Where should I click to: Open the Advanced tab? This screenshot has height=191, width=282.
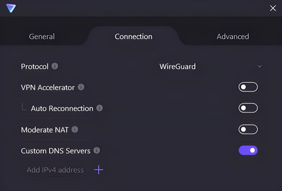click(233, 37)
